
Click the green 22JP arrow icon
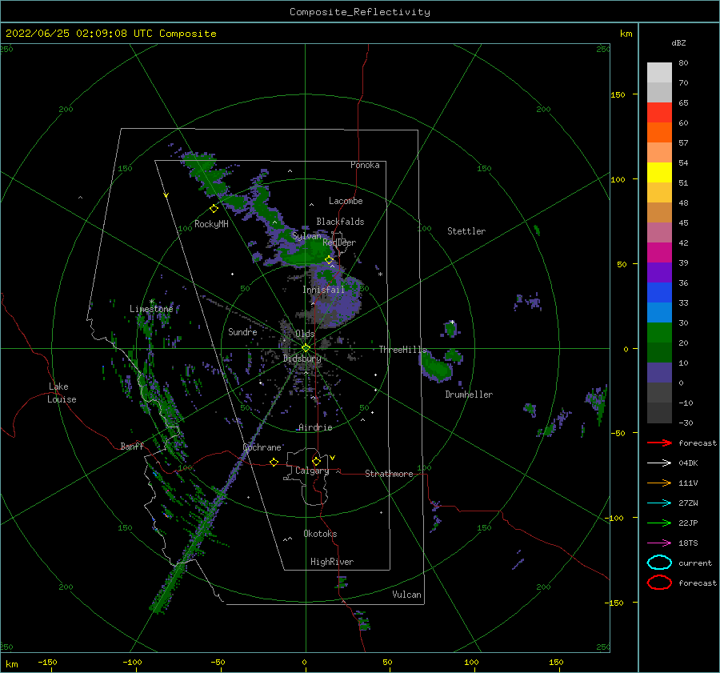pos(659,523)
